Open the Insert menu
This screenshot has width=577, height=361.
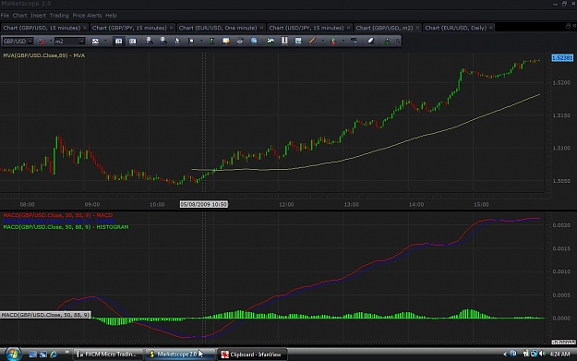point(38,16)
